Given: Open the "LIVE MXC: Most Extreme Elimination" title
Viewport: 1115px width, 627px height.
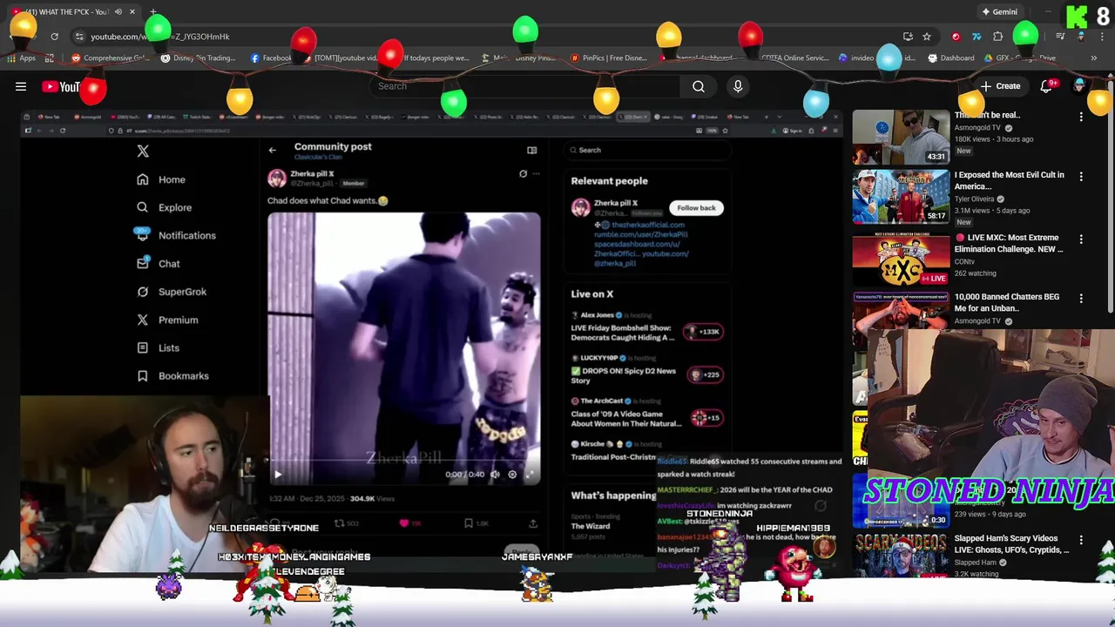Looking at the screenshot, I should coord(1010,243).
